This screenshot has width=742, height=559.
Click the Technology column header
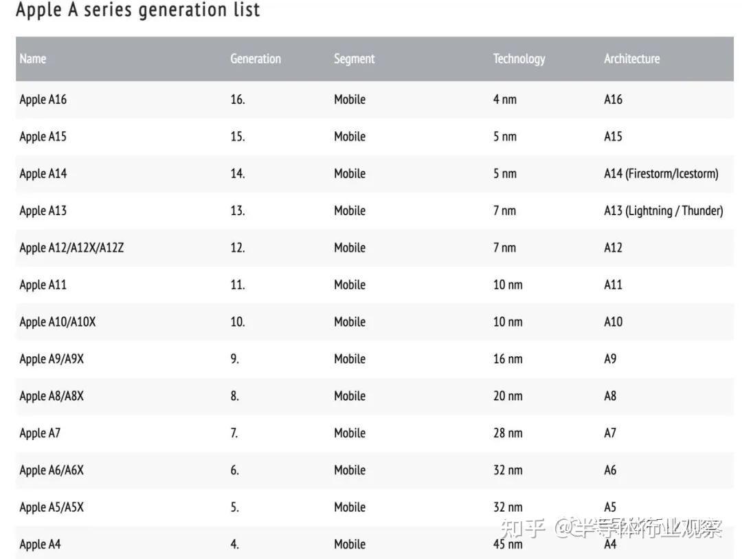click(519, 58)
